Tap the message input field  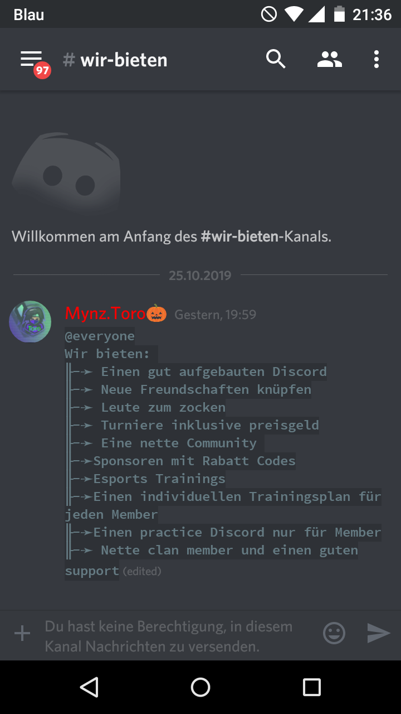(x=178, y=636)
